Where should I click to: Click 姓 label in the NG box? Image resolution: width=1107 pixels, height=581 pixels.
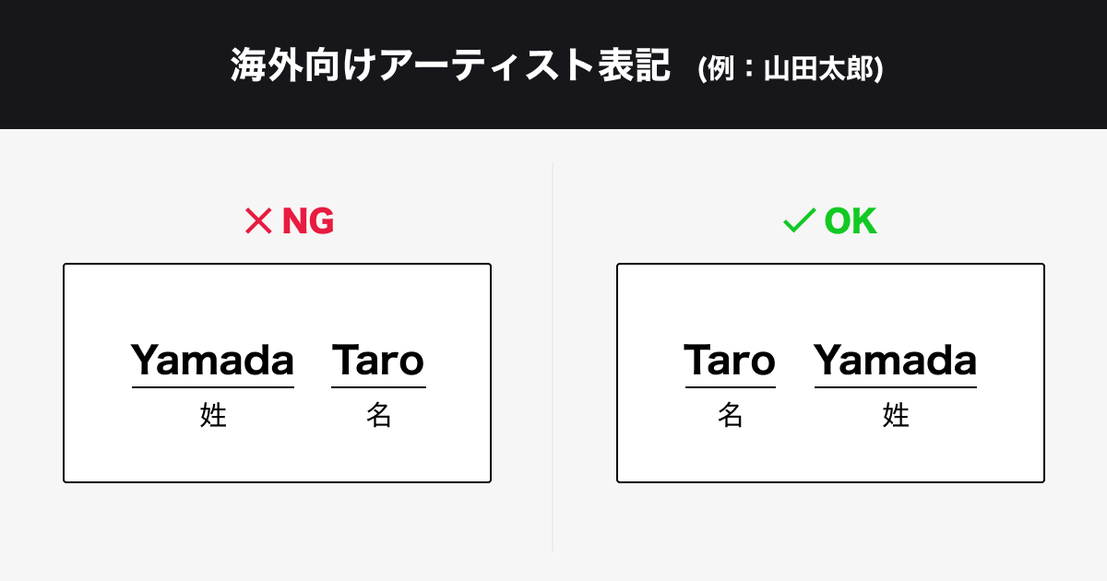pyautogui.click(x=213, y=416)
